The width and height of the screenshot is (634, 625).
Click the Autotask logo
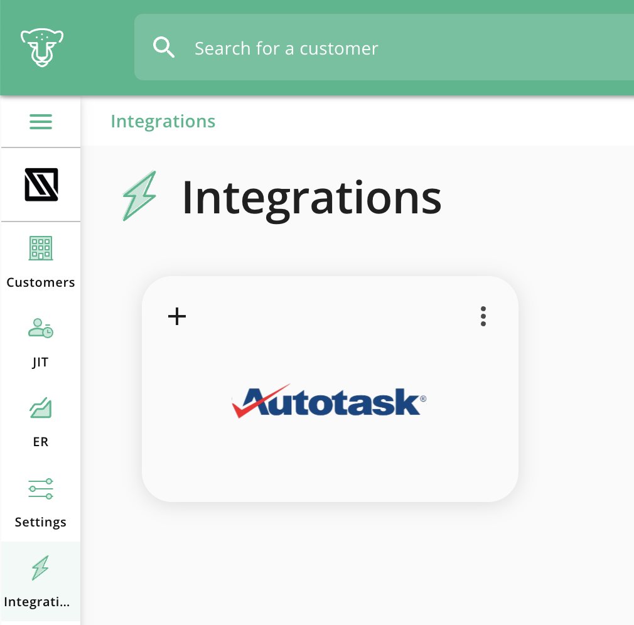(329, 401)
